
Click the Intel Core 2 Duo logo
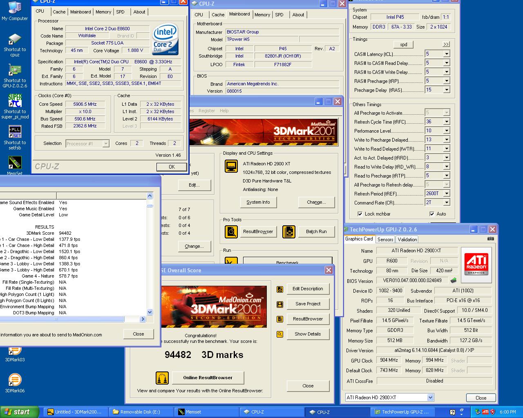pos(165,40)
